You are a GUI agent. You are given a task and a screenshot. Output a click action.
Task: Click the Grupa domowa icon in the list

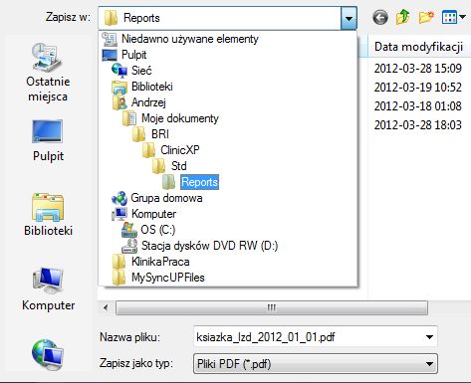(119, 198)
